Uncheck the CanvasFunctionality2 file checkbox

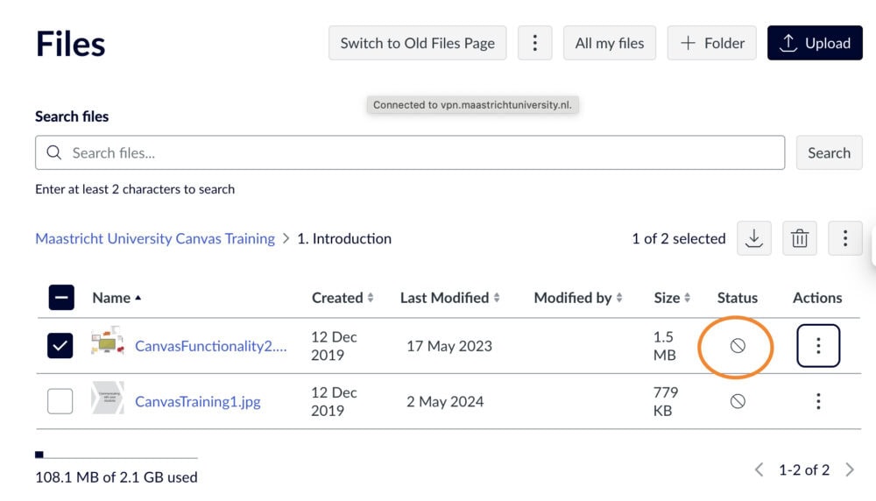[60, 346]
